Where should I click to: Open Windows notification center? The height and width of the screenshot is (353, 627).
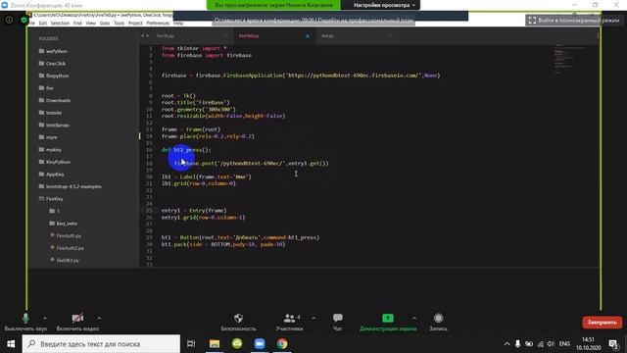pos(613,344)
